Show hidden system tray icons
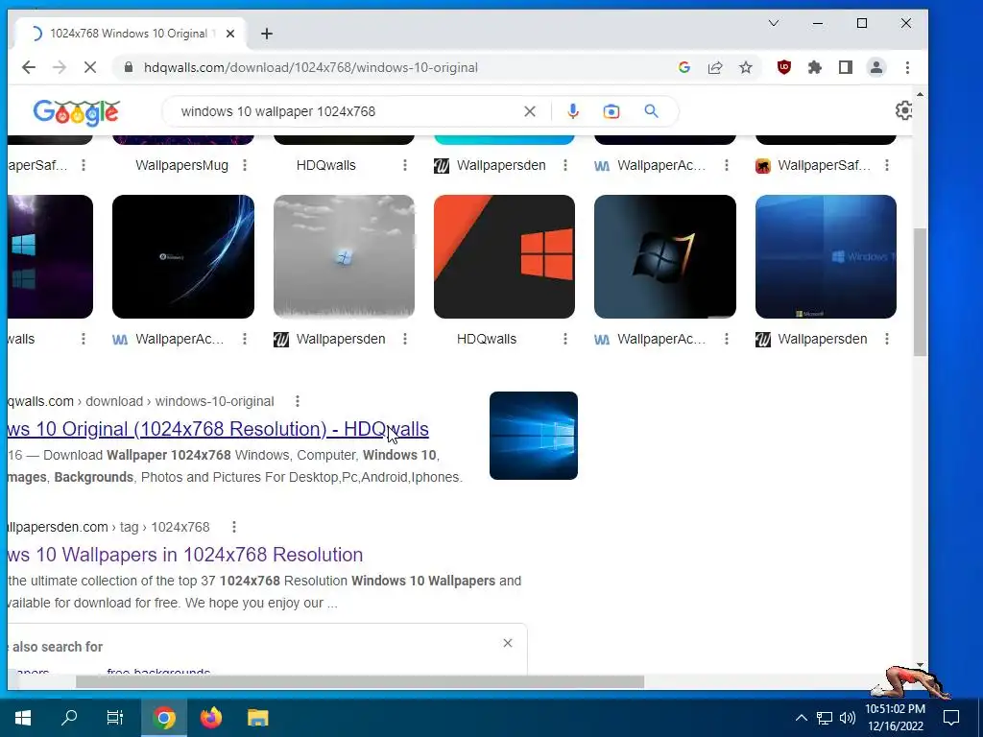This screenshot has height=737, width=983. click(802, 718)
